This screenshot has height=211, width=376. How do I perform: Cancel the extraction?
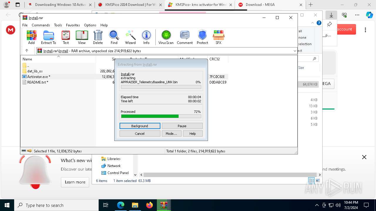[x=140, y=134]
